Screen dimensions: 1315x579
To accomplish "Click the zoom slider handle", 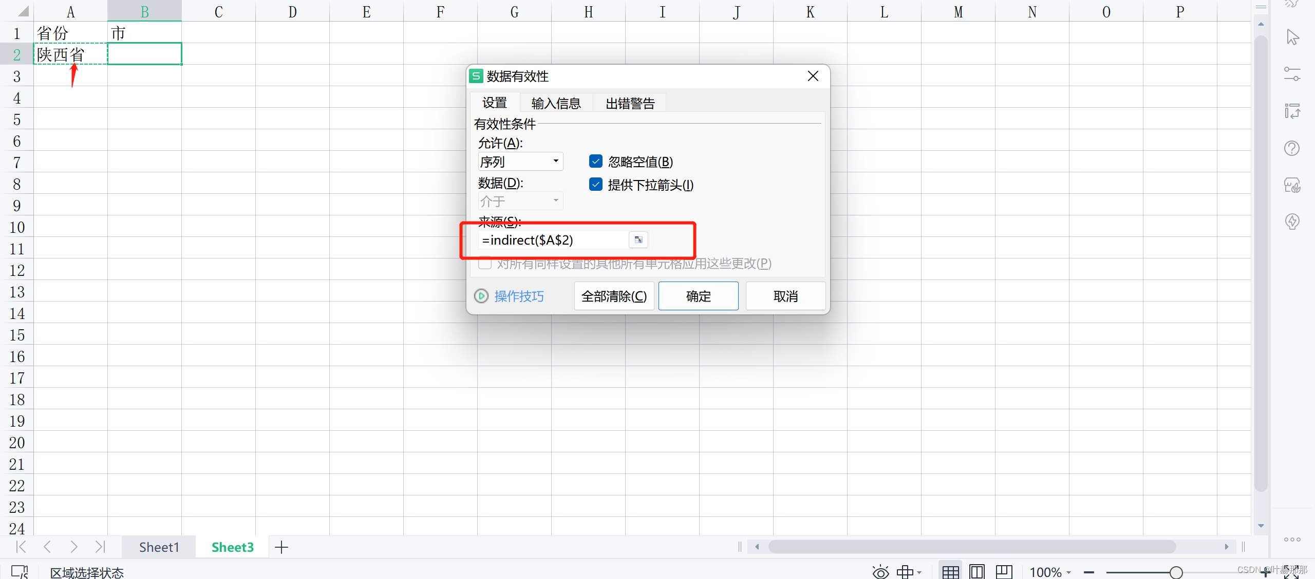I will click(x=1176, y=572).
